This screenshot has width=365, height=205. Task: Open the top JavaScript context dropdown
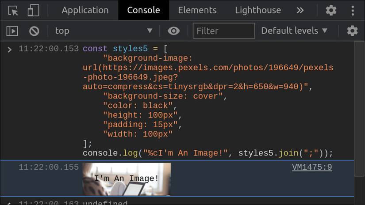click(x=104, y=30)
